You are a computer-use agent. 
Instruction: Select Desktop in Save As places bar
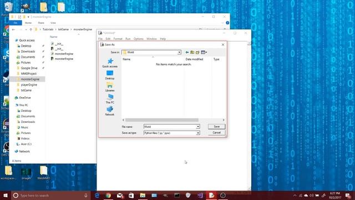click(x=110, y=75)
